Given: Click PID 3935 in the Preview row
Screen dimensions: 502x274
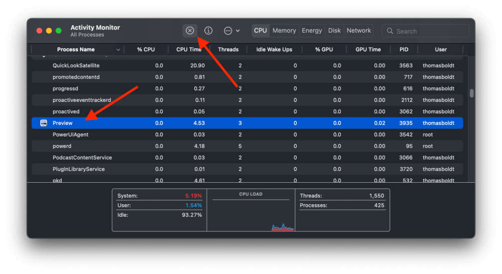Looking at the screenshot, I should [406, 123].
